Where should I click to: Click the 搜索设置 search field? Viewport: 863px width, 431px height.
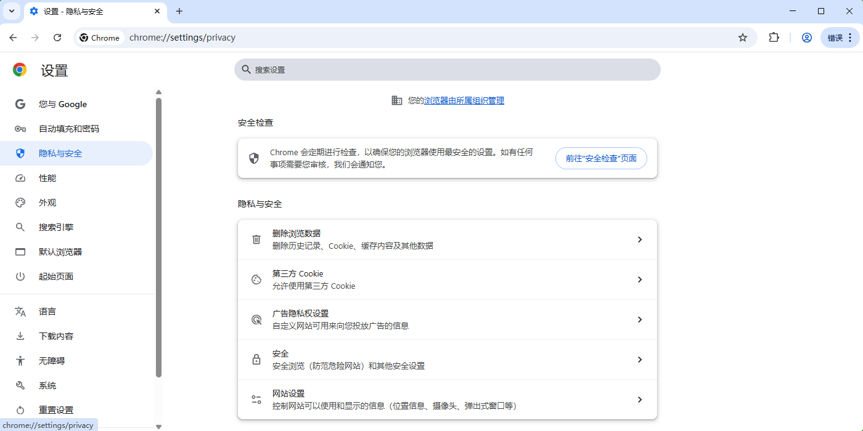pyautogui.click(x=447, y=70)
